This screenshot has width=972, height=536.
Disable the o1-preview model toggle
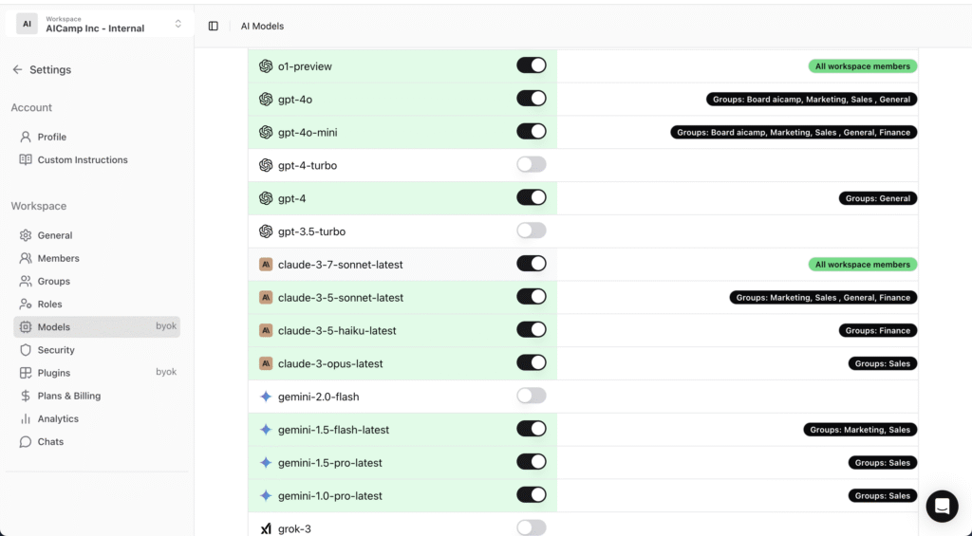532,65
